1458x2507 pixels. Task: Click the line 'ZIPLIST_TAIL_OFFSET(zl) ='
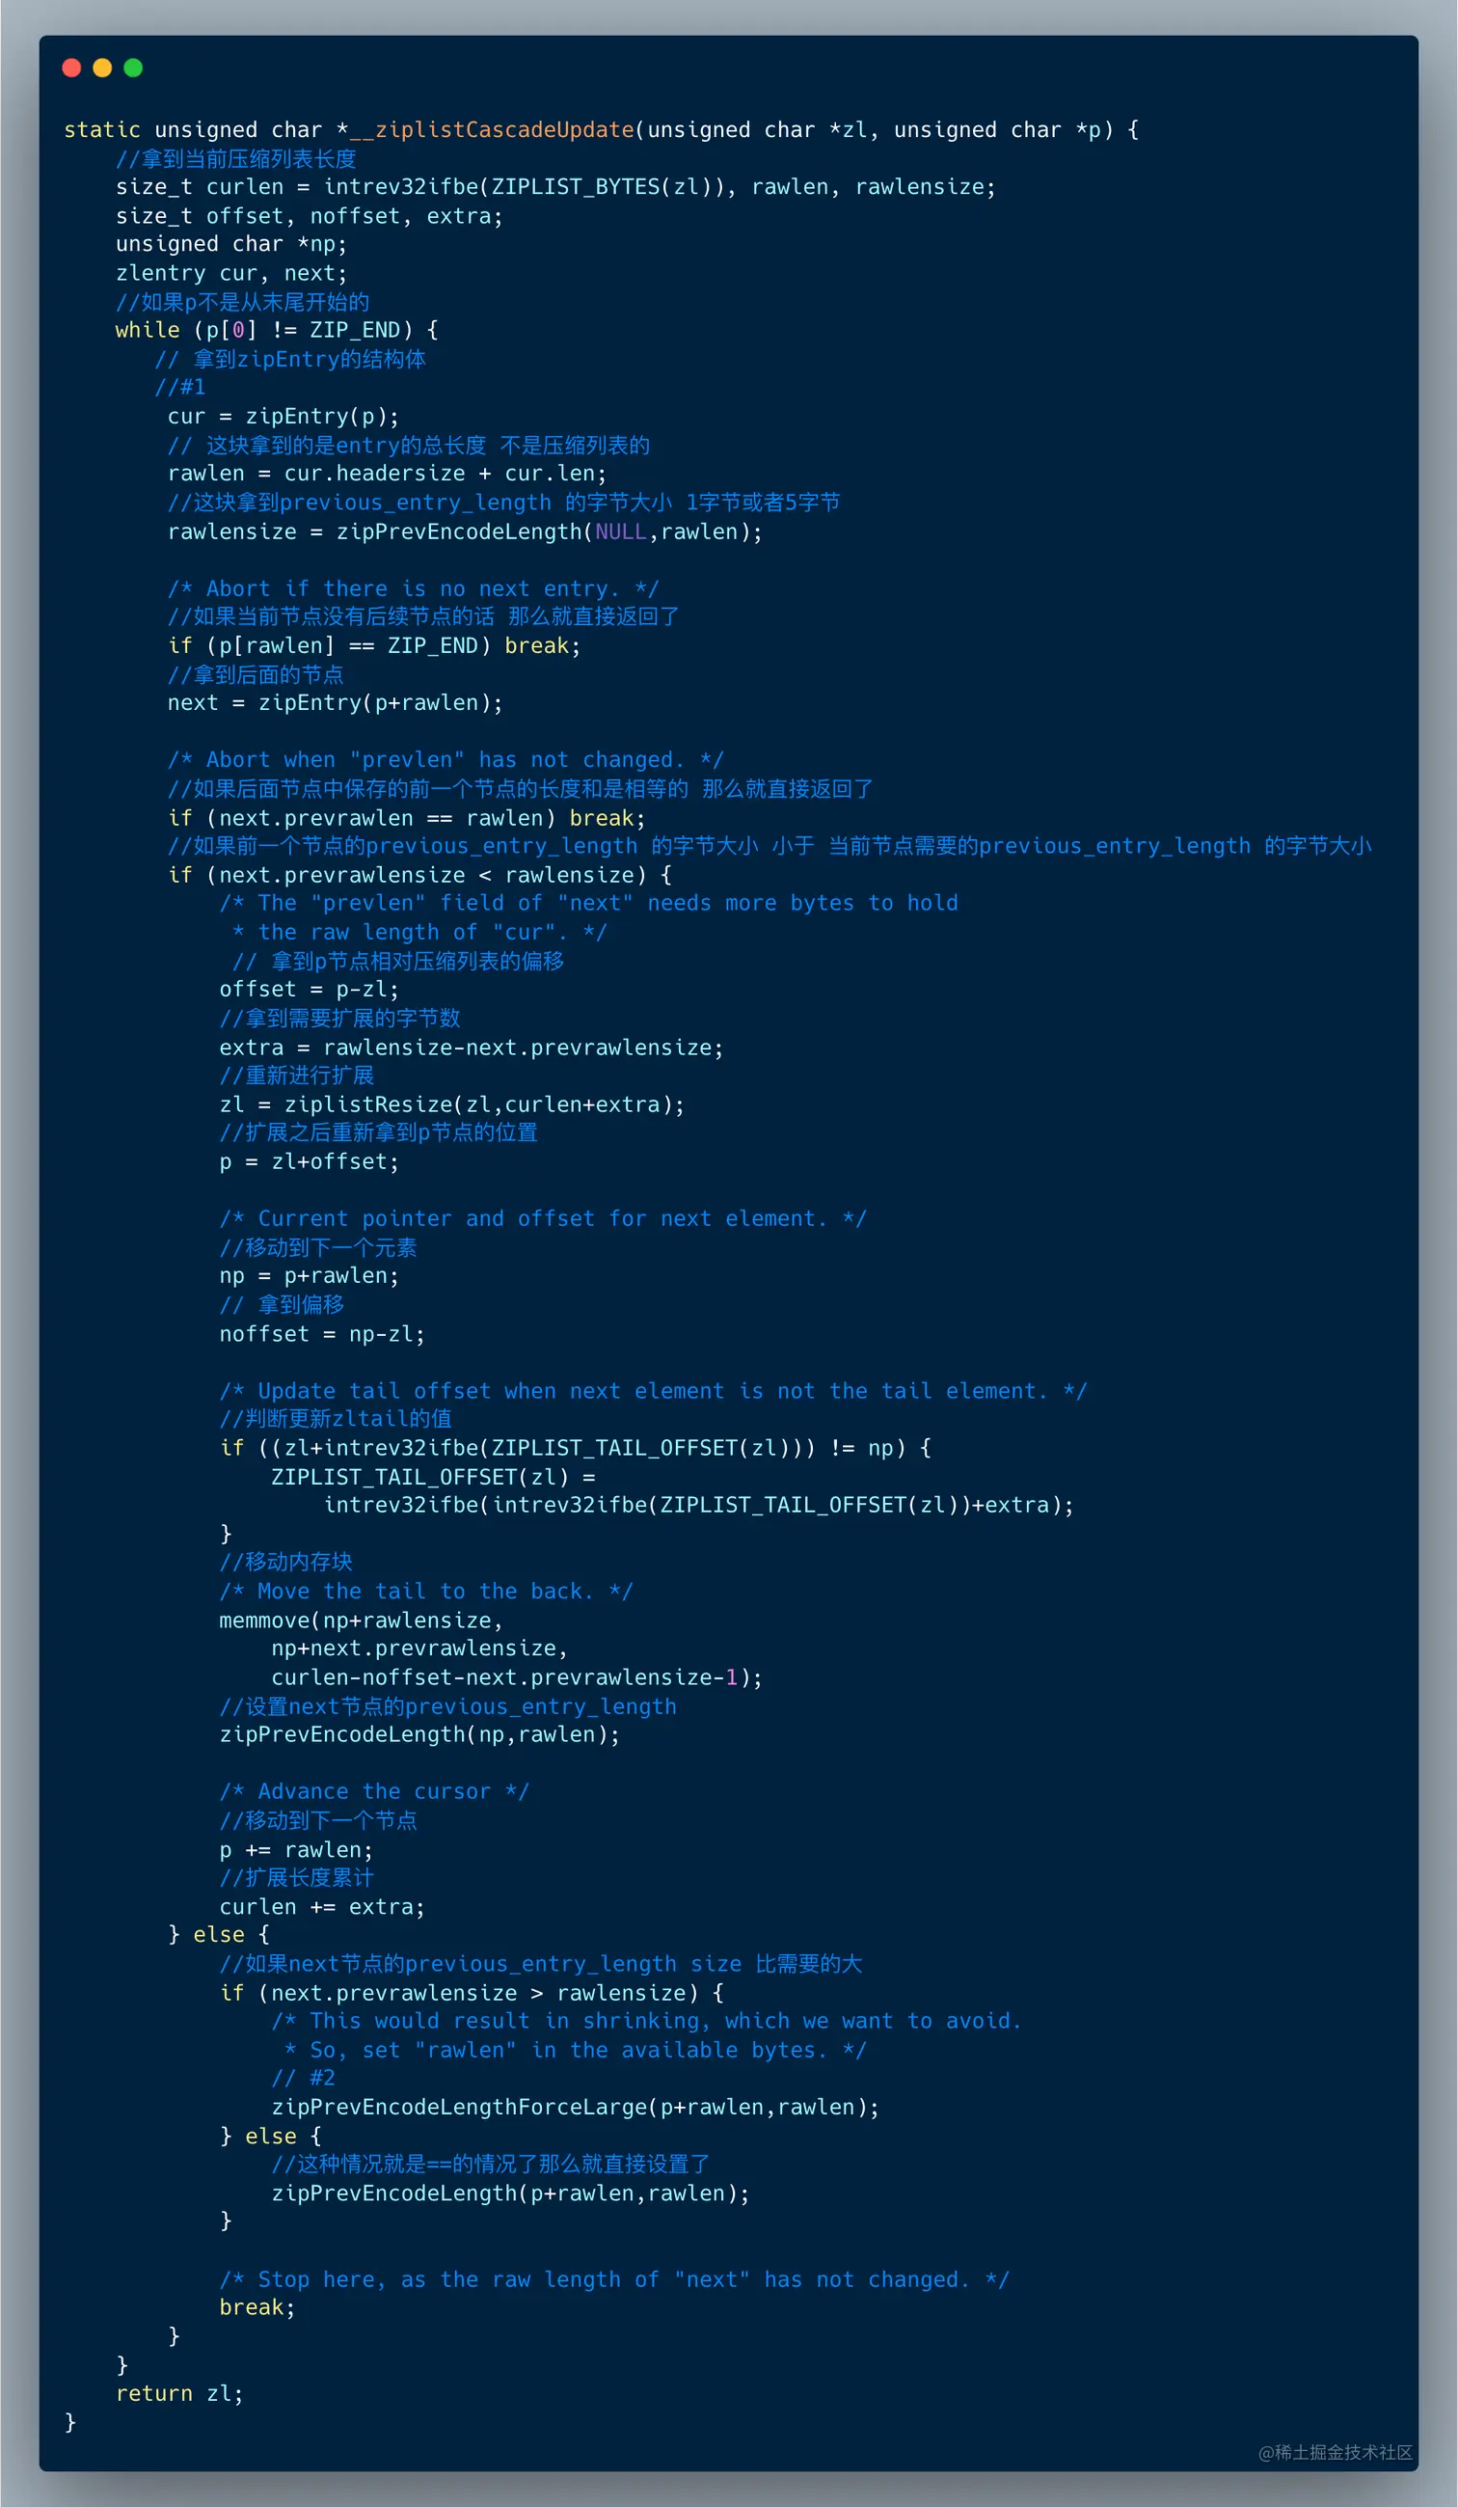(433, 1478)
